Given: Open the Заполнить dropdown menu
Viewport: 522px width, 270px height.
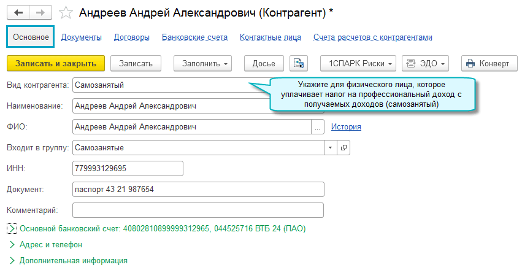Looking at the screenshot, I should coord(202,63).
